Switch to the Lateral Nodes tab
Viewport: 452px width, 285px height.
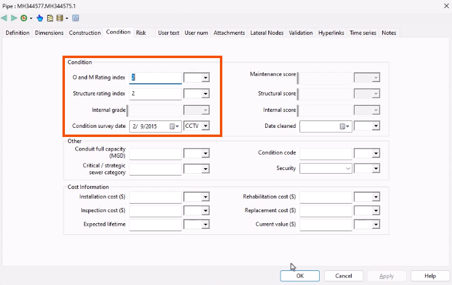[x=267, y=33]
